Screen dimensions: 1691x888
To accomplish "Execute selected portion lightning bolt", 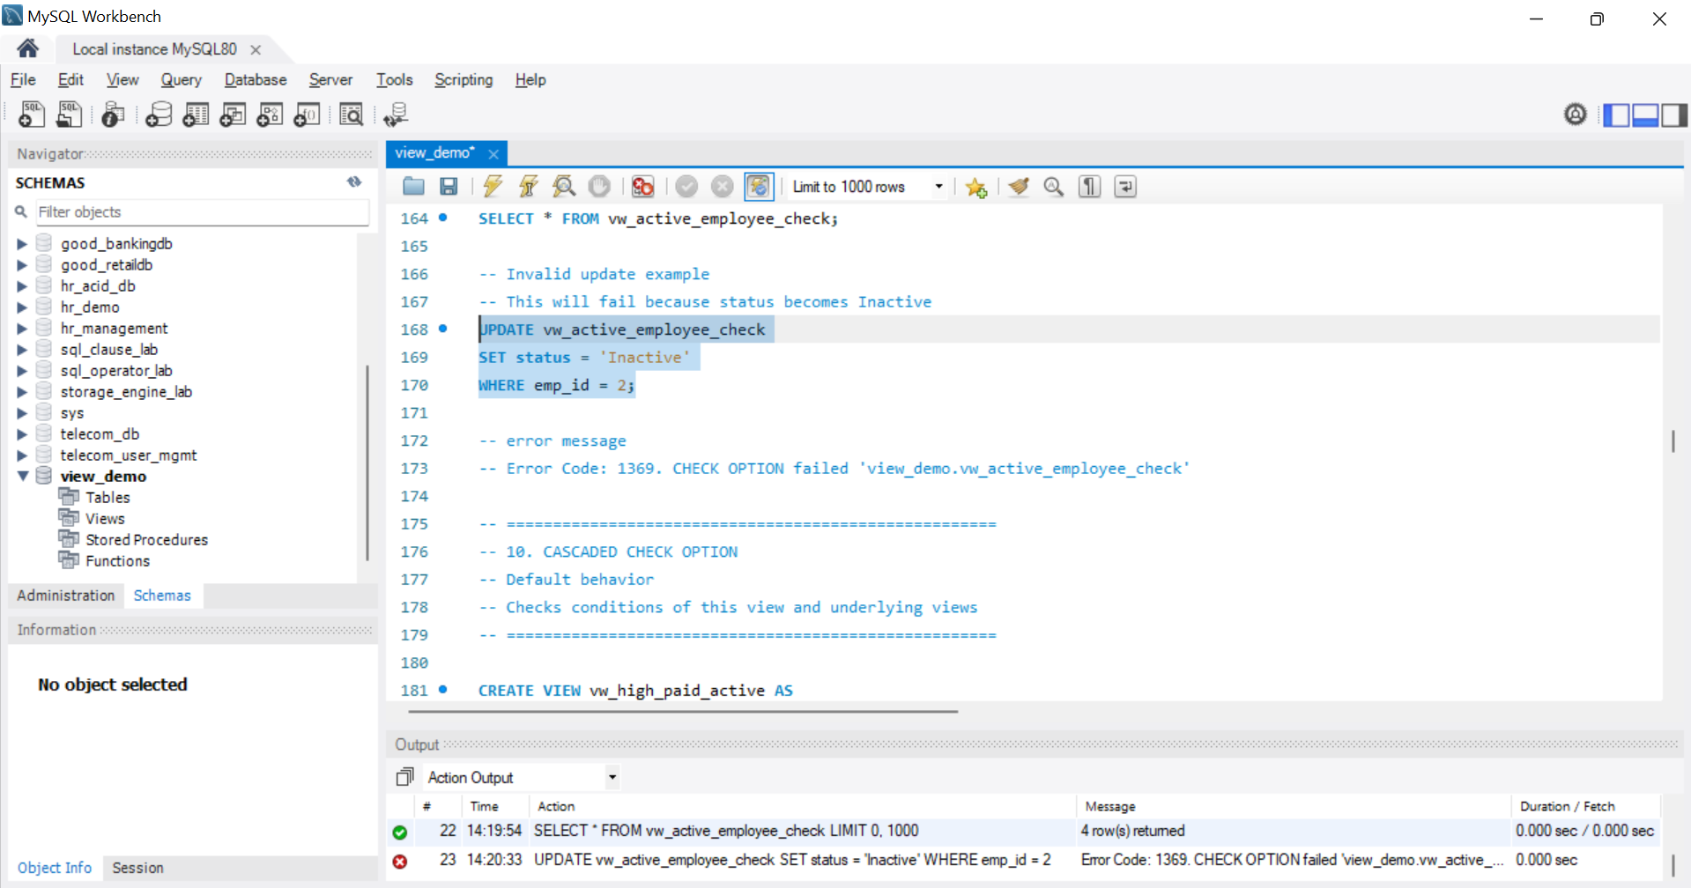I will coord(493,186).
